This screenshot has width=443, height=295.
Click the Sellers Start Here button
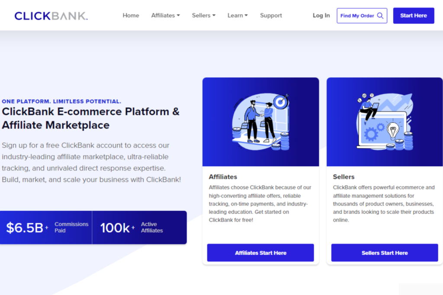click(385, 253)
